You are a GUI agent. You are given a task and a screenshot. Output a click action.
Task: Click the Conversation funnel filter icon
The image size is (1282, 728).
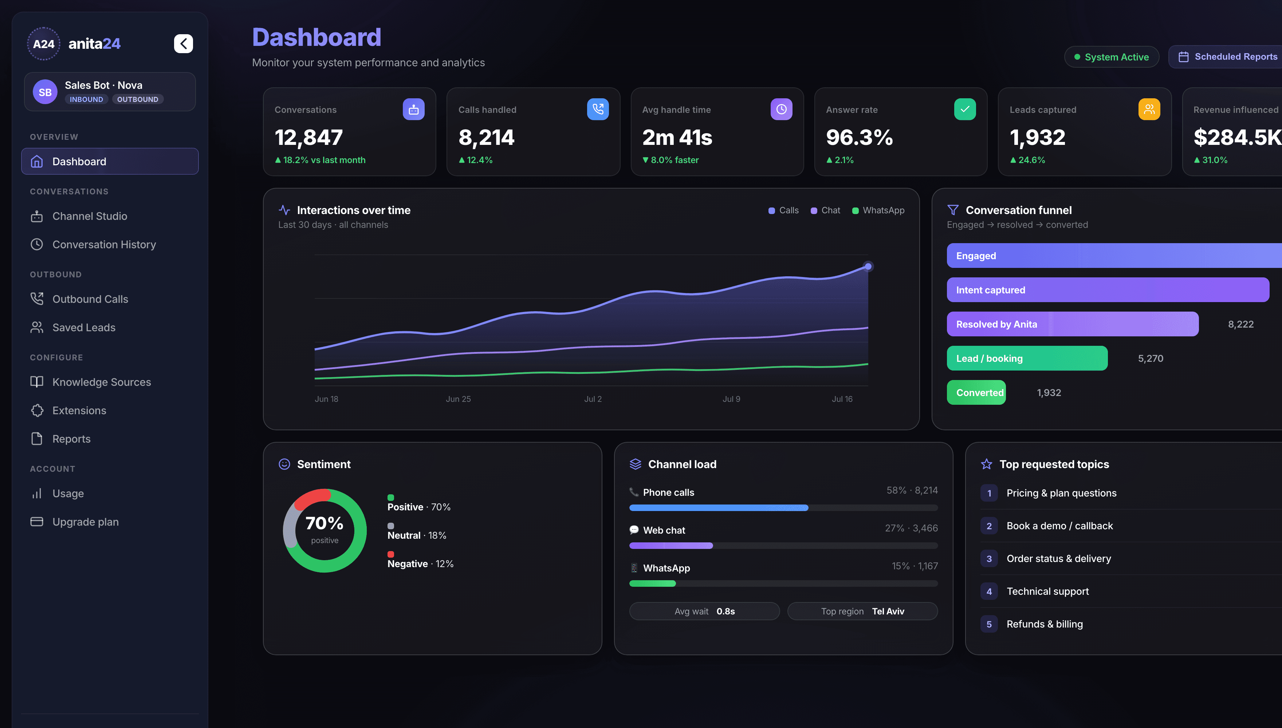click(953, 210)
